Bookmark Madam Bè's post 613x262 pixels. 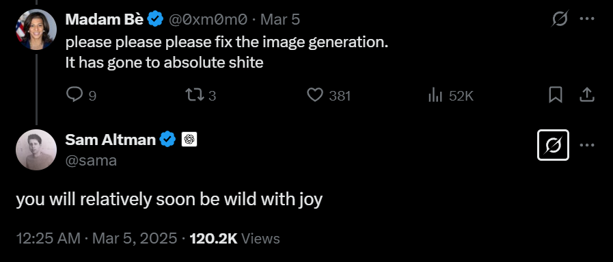point(556,95)
